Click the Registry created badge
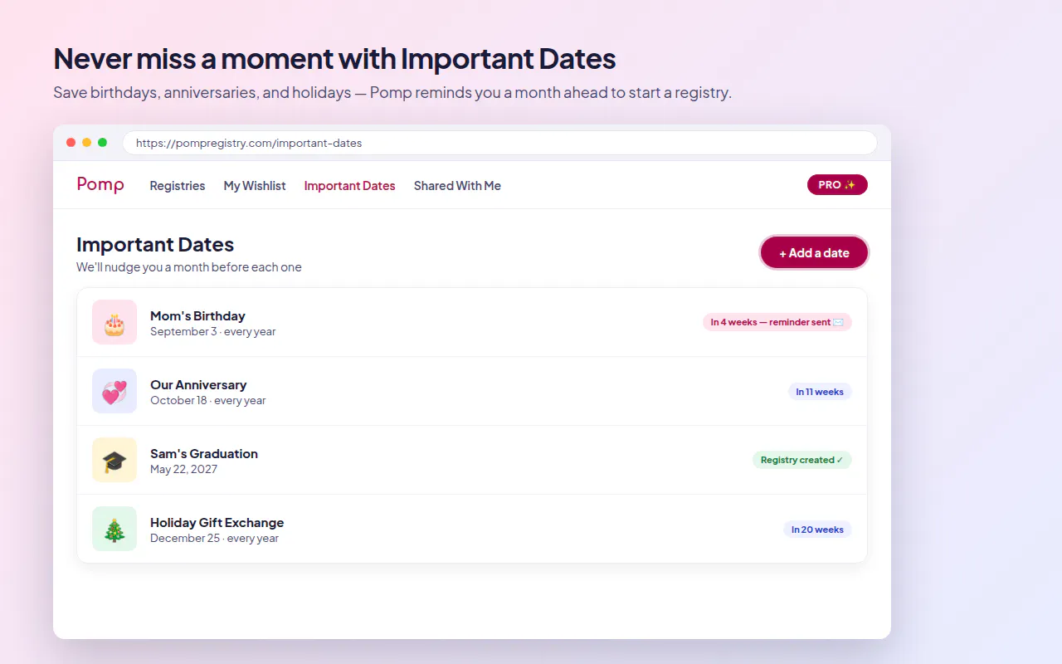The image size is (1062, 664). click(x=802, y=460)
